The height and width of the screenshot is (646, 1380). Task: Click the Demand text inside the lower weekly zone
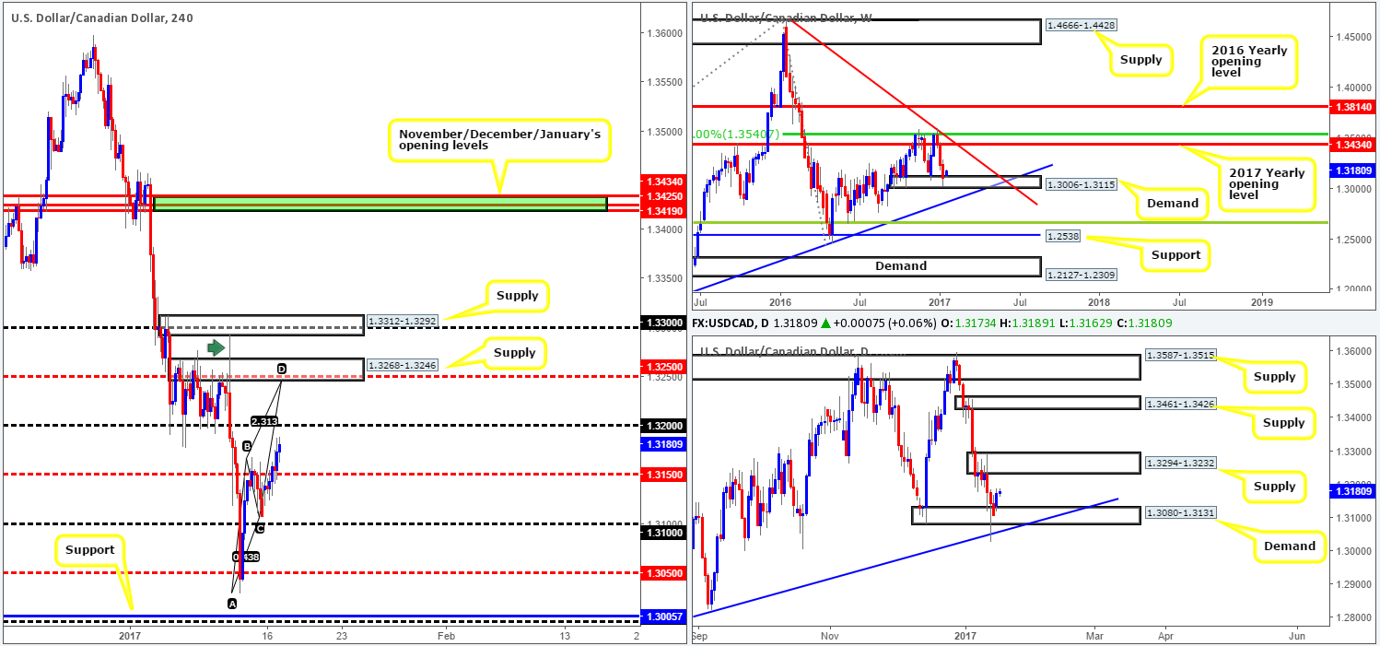click(x=901, y=265)
